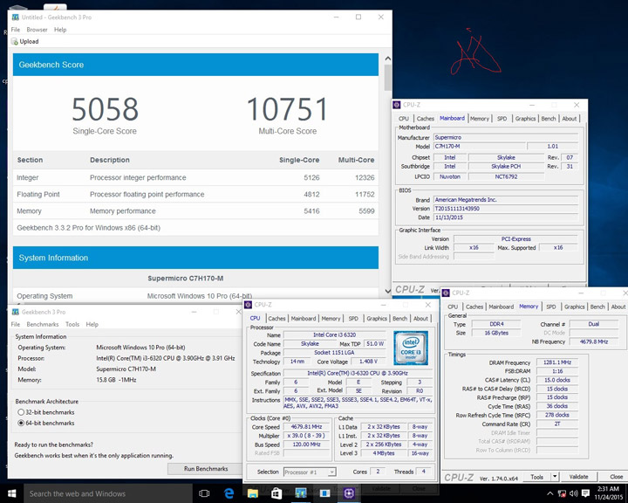Image resolution: width=628 pixels, height=503 pixels.
Task: Click the BIOS version T20151113143950 field
Action: [x=506, y=209]
